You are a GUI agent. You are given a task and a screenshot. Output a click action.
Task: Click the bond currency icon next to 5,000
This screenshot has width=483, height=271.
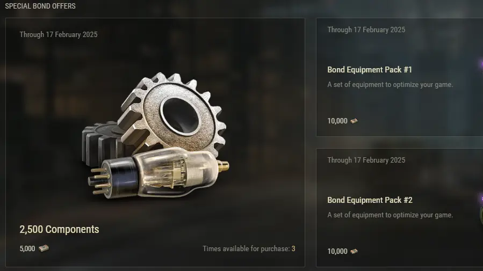click(44, 248)
